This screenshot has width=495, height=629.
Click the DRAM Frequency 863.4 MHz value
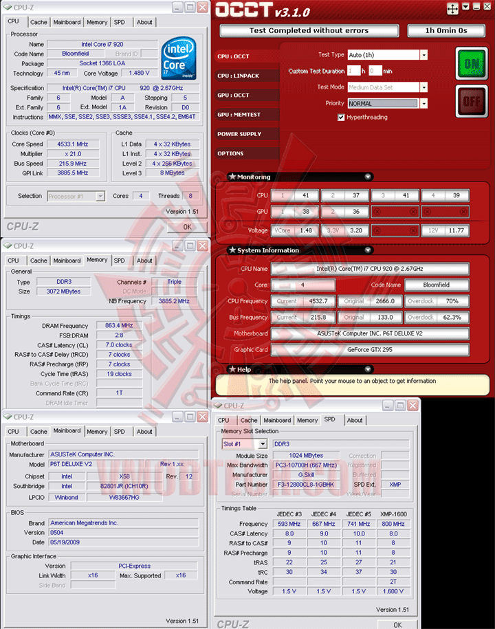[119, 325]
